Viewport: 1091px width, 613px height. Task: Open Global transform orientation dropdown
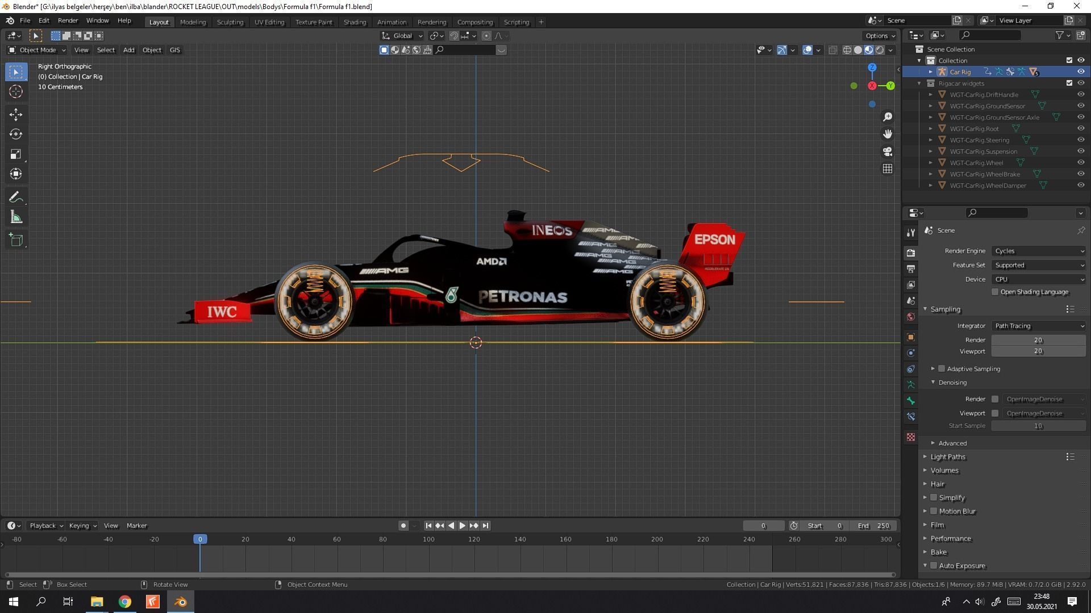pyautogui.click(x=402, y=36)
